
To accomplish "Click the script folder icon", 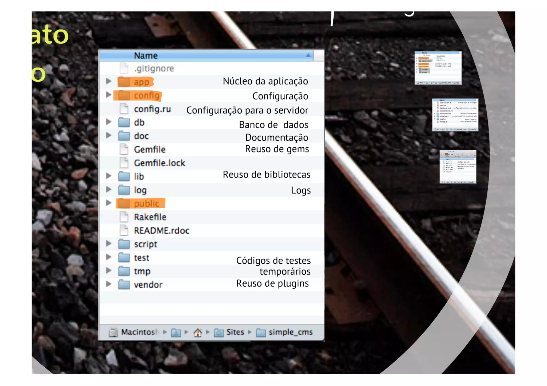I will [124, 244].
